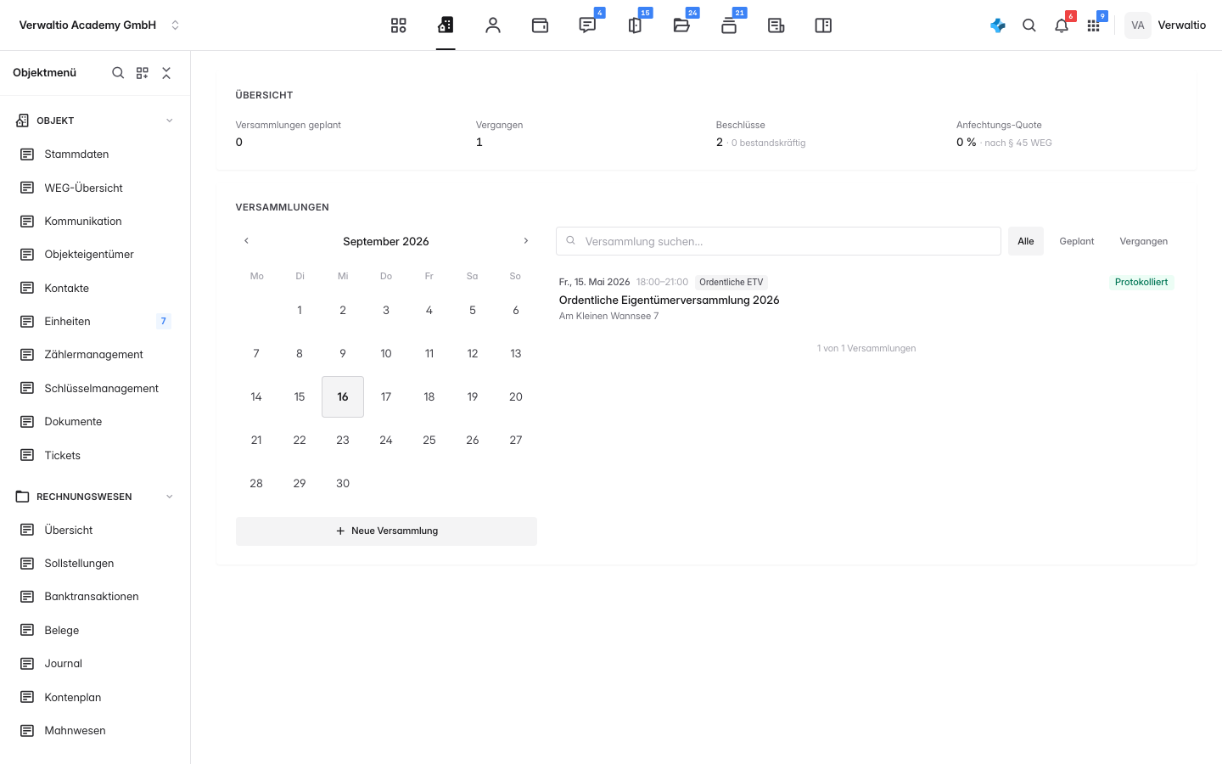Viewport: 1222px width, 764px height.
Task: Search within the Objektmenü sidebar
Action: (x=118, y=73)
